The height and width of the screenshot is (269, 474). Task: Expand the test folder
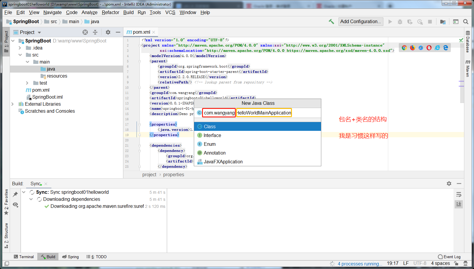[27, 83]
